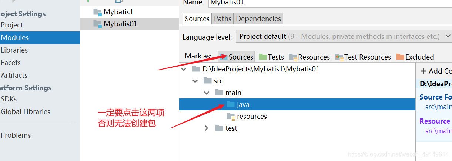
Task: Select the src folder label
Action: point(218,81)
